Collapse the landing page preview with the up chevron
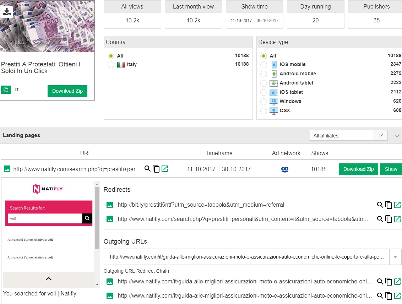The height and width of the screenshot is (304, 402). pos(49,279)
